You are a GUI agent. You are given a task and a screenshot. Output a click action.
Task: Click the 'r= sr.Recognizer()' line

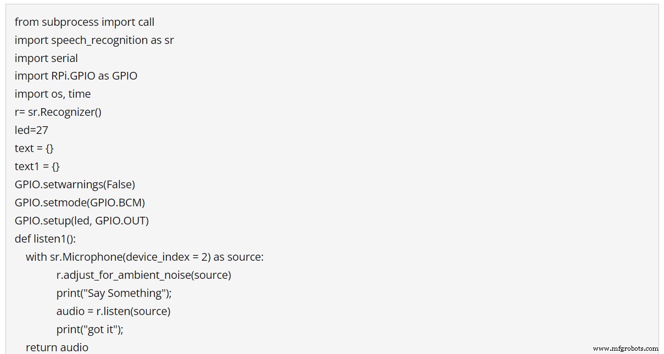click(x=58, y=112)
